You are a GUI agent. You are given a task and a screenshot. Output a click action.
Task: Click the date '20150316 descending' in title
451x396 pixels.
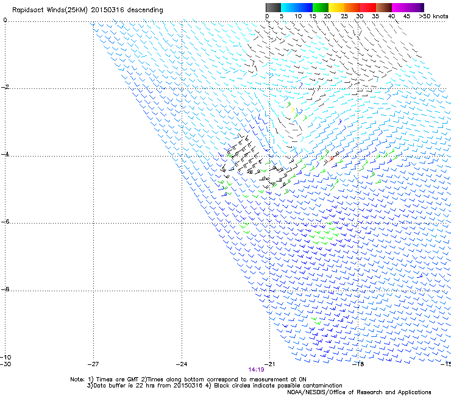point(127,10)
